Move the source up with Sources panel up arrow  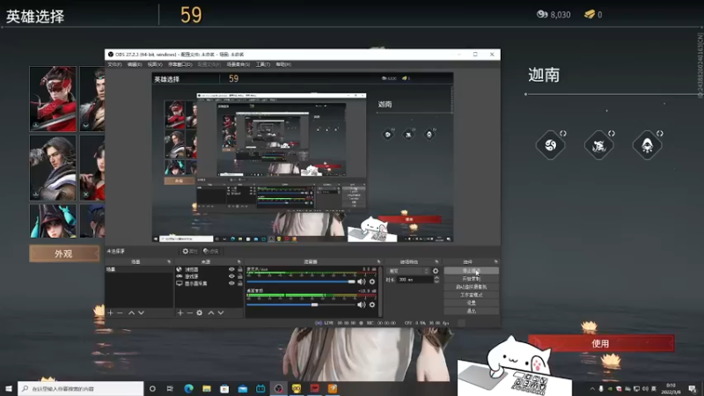[211, 312]
